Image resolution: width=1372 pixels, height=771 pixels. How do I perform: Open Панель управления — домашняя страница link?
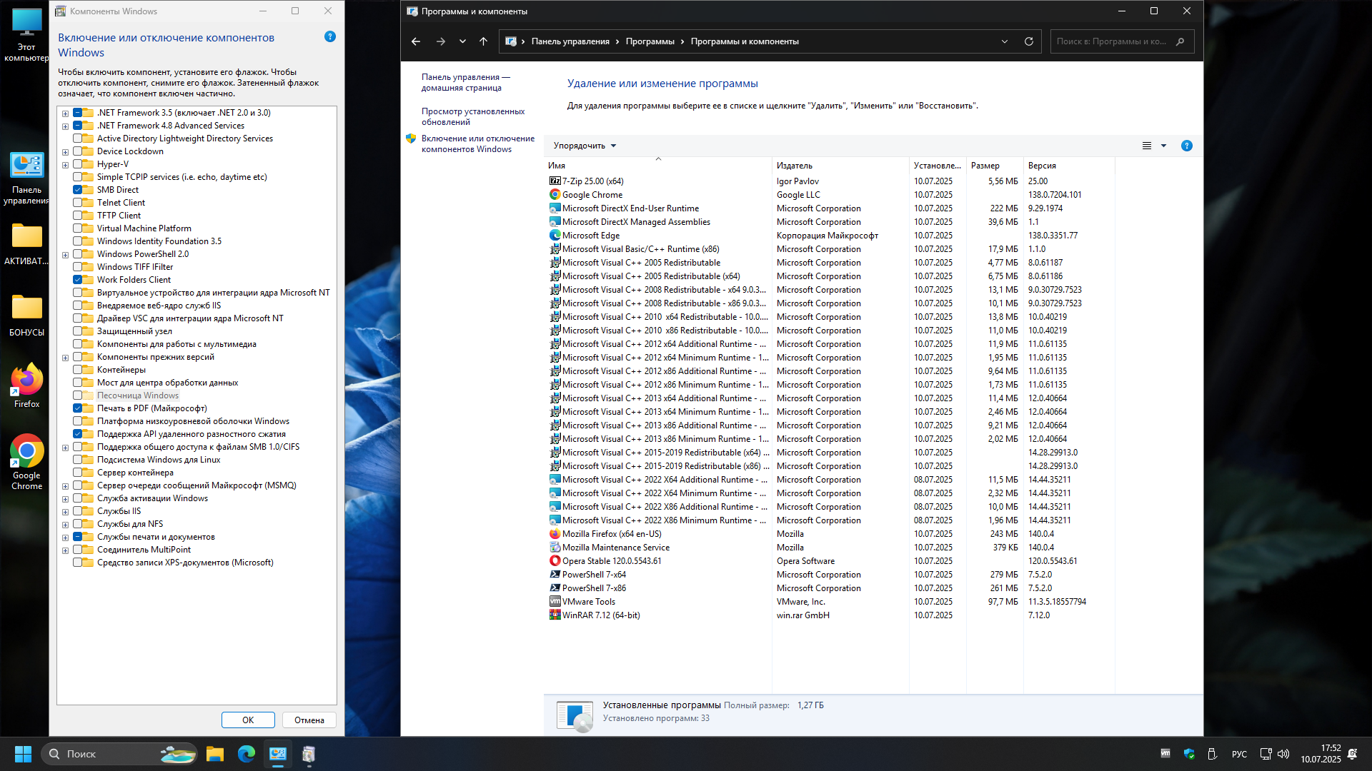click(x=466, y=82)
